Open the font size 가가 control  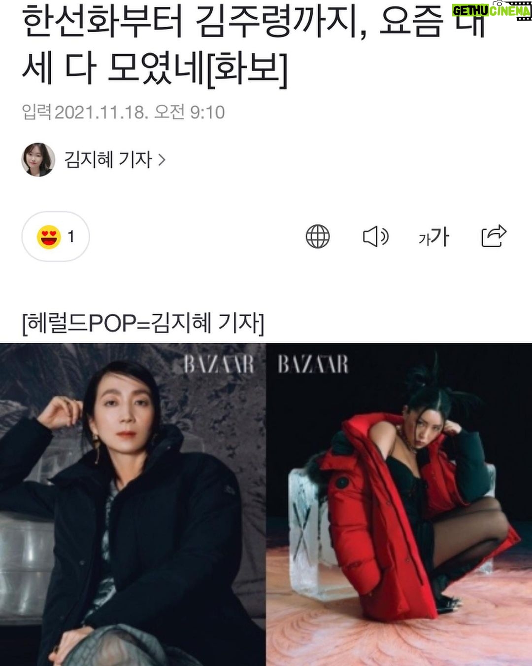[433, 237]
